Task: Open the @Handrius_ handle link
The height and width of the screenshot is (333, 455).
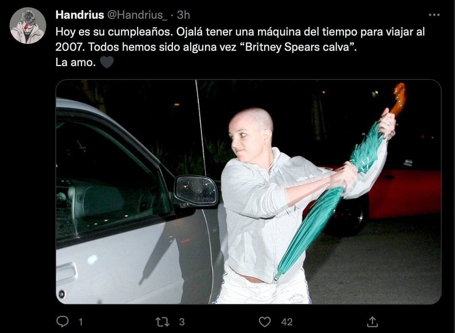Action: (137, 15)
